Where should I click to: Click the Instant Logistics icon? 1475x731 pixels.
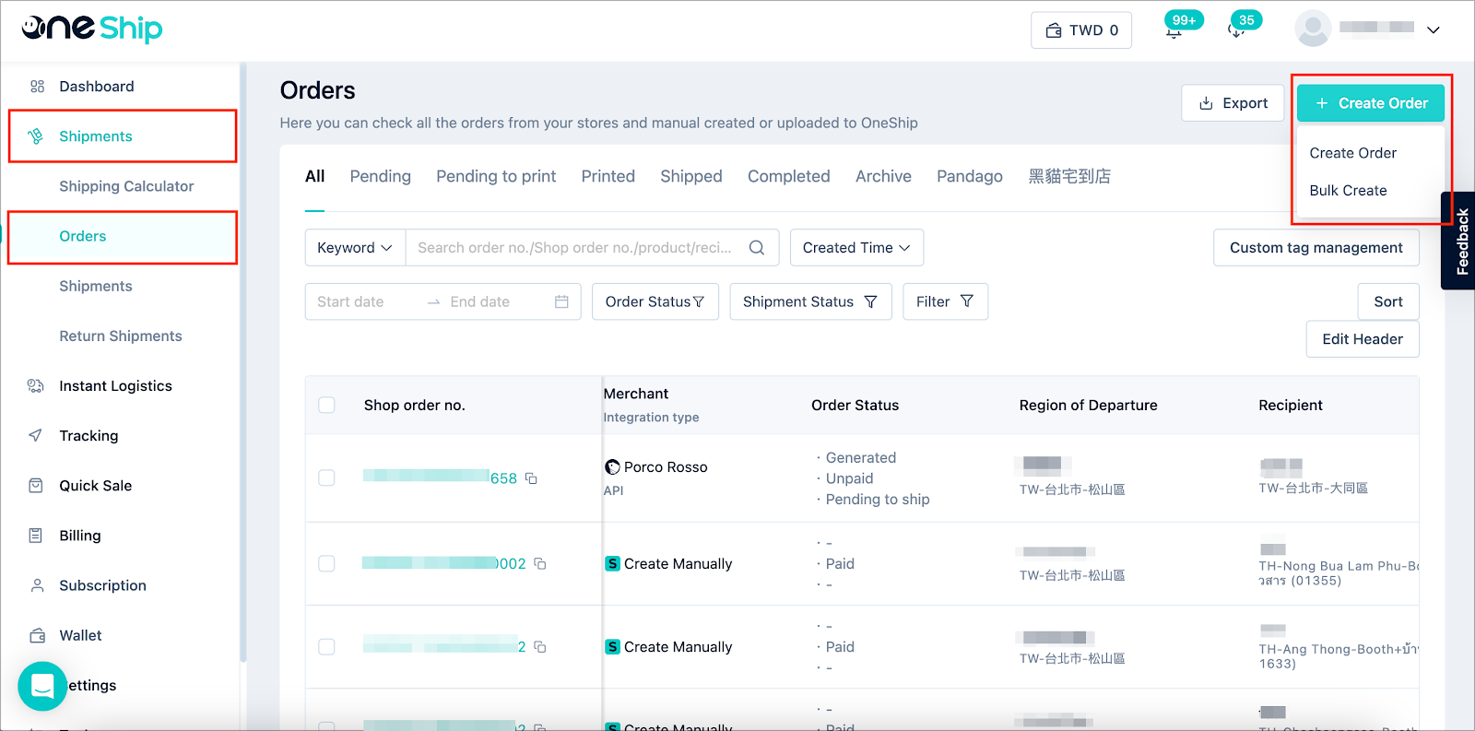[x=36, y=385]
